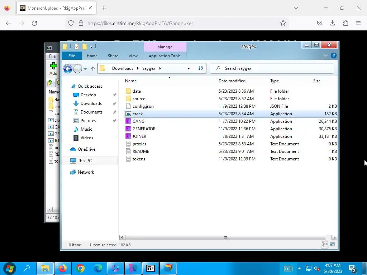The image size is (367, 275).
Task: Open Documents in navigation pane
Action: pyautogui.click(x=91, y=112)
